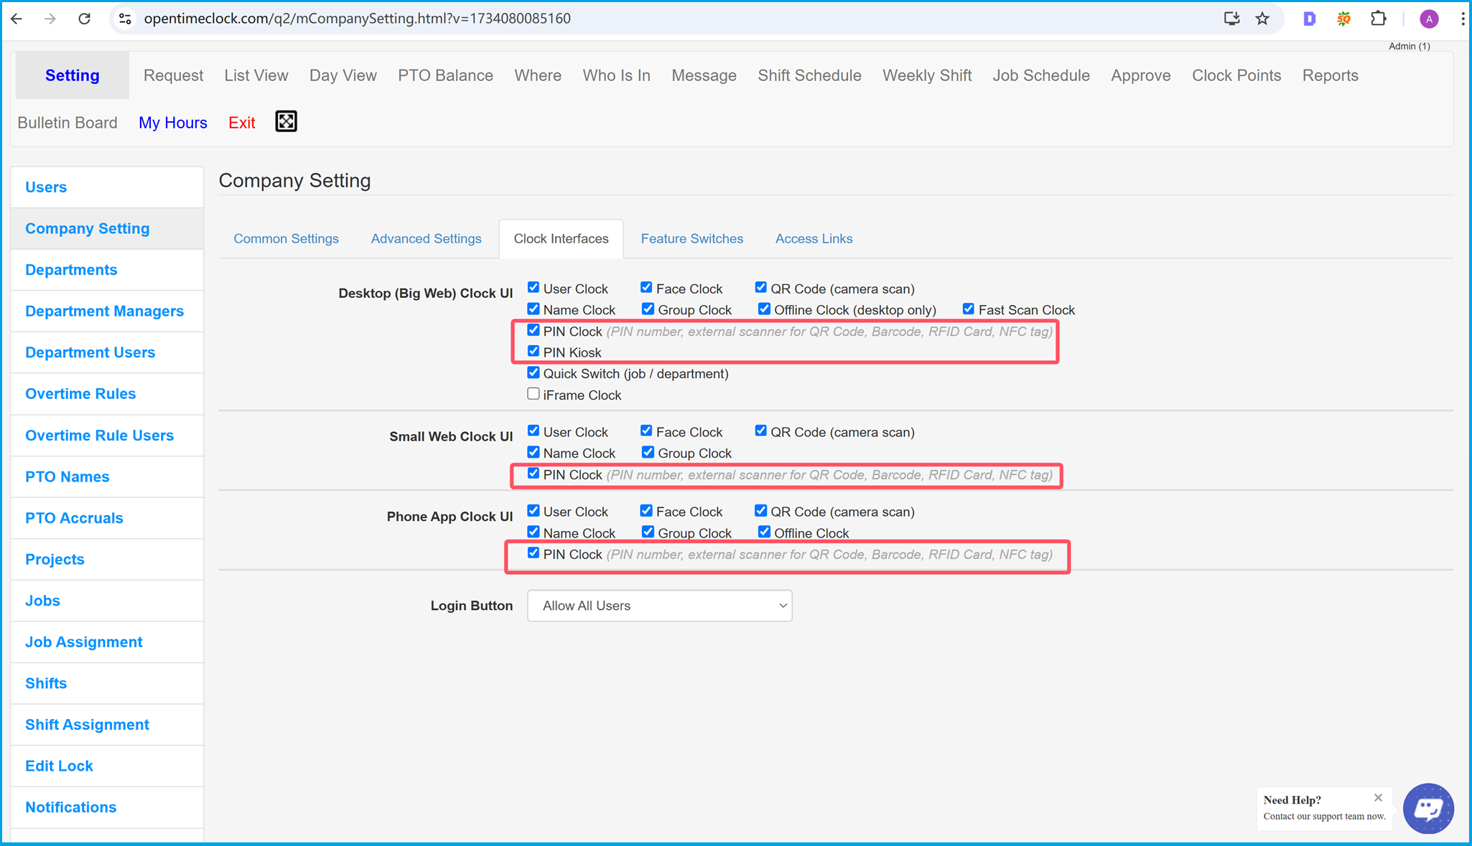Open PTO Accruals in the sidebar
Screen dimensions: 1472x846
click(x=107, y=518)
